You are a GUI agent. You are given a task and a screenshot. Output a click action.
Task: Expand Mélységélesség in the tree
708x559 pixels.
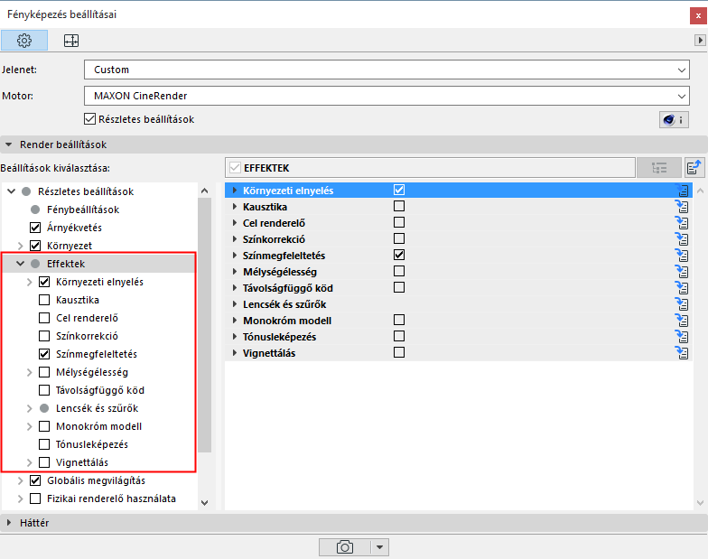(29, 372)
